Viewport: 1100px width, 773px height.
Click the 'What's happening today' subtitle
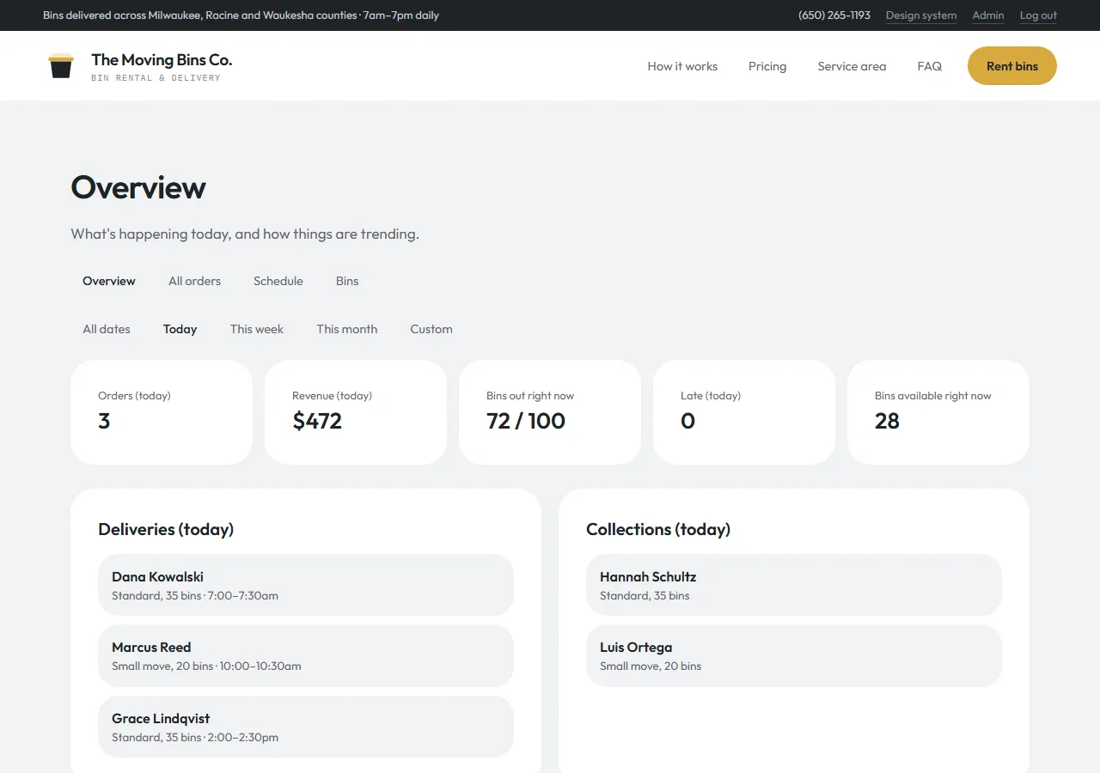tap(245, 234)
